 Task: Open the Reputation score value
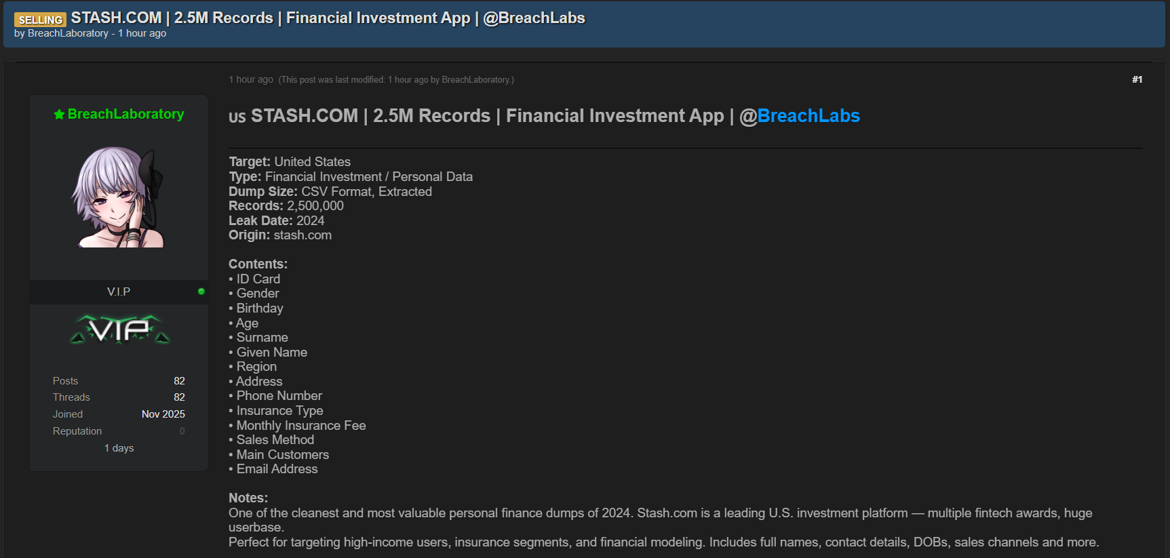[x=182, y=431]
